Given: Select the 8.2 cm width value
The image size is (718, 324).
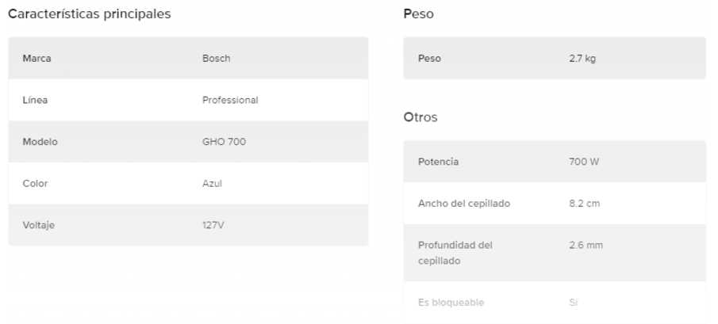Looking at the screenshot, I should tap(585, 204).
